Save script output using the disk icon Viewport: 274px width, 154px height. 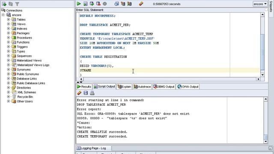point(86,93)
